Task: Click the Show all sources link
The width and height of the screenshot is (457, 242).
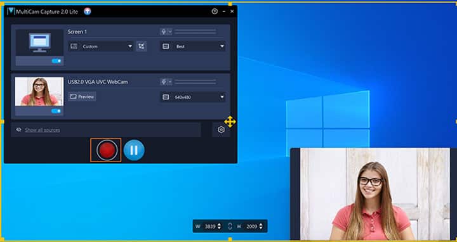Action: [x=43, y=130]
